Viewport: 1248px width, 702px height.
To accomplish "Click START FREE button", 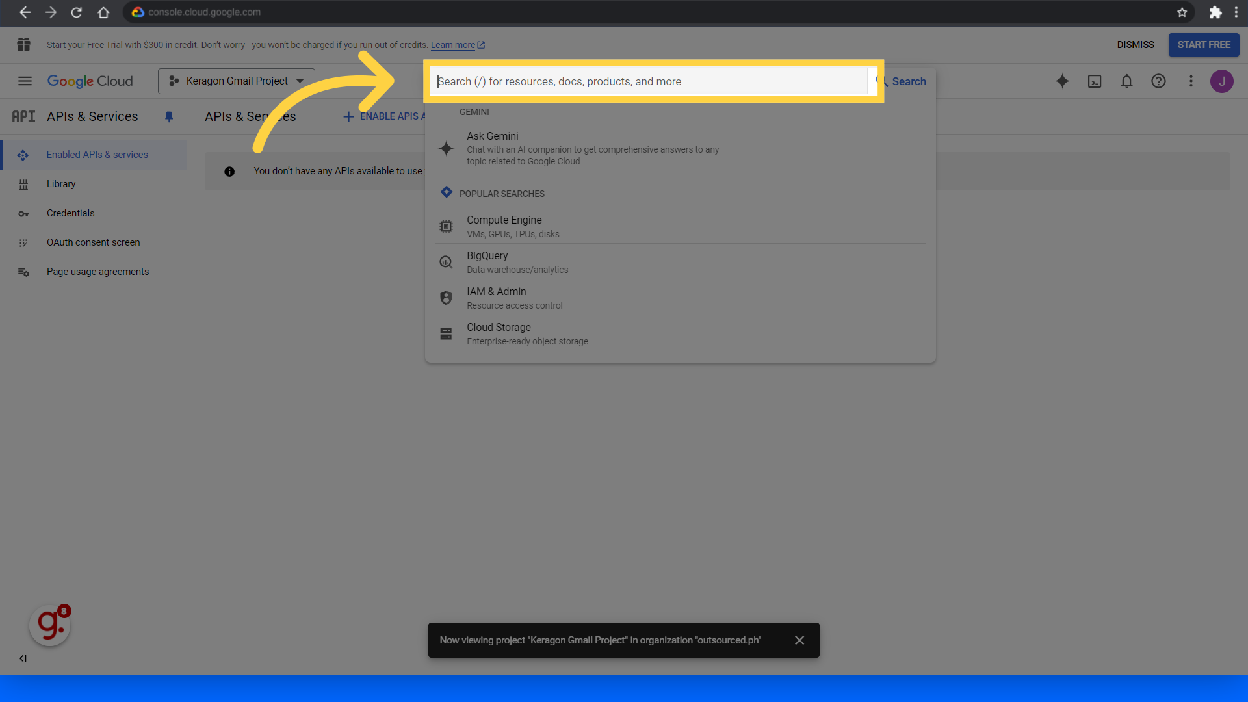I will click(x=1204, y=45).
